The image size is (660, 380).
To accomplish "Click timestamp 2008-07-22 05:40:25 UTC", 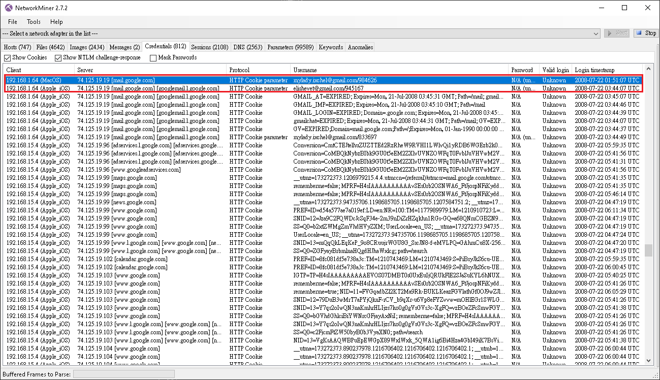I will [x=607, y=275].
